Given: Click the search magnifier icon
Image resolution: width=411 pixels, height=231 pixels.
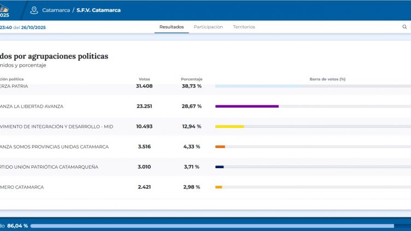Looking at the screenshot, I should point(404,27).
